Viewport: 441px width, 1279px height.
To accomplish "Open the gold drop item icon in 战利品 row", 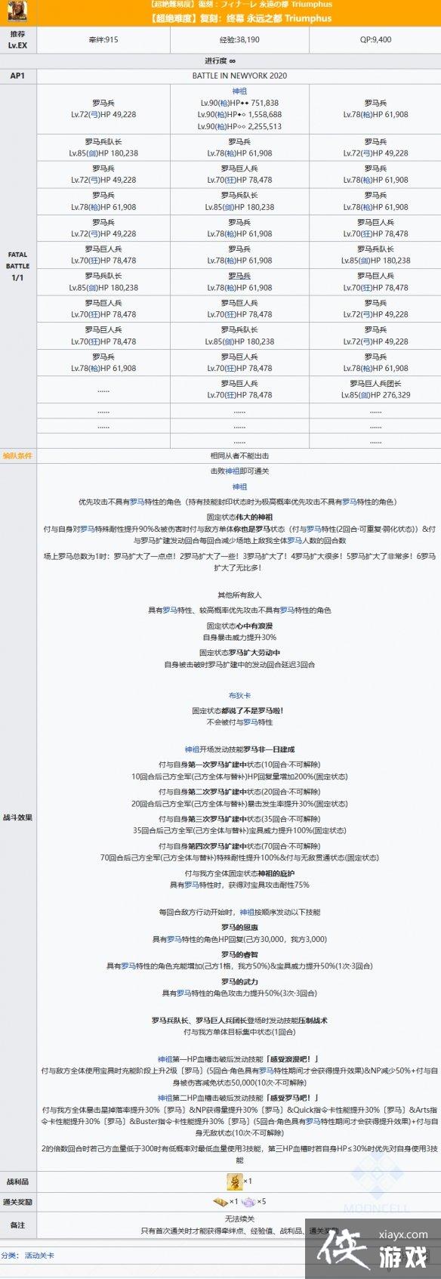I will pyautogui.click(x=233, y=1181).
